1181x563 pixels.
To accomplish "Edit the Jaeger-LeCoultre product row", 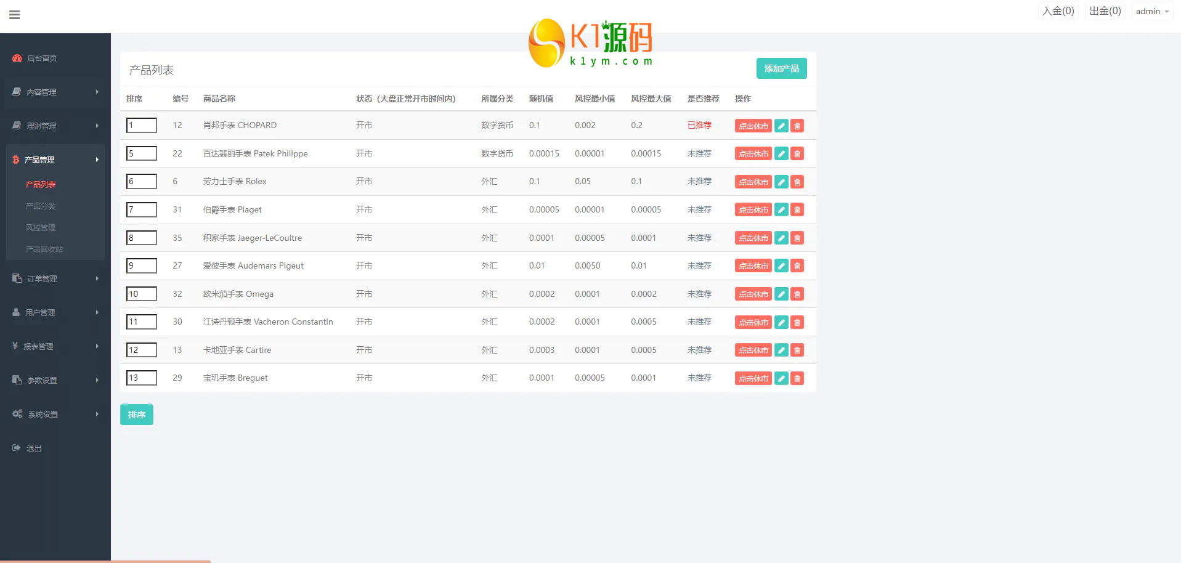I will click(781, 238).
